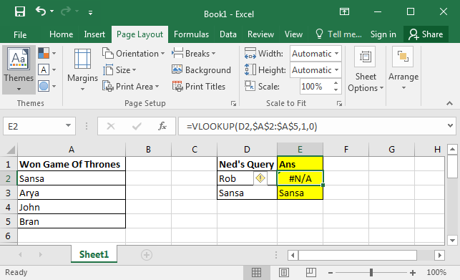
Task: Click the Insert Function fx icon
Action: tap(162, 126)
